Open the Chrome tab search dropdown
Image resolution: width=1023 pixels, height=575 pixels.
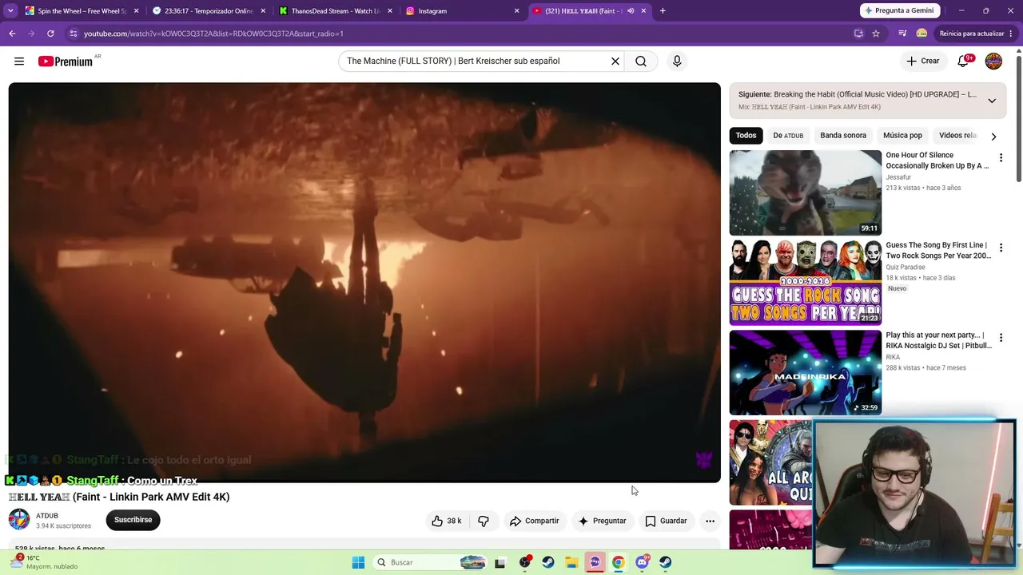[10, 11]
